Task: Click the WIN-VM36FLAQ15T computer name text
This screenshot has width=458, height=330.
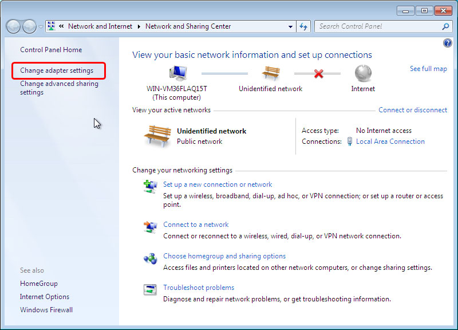Action: [x=177, y=89]
